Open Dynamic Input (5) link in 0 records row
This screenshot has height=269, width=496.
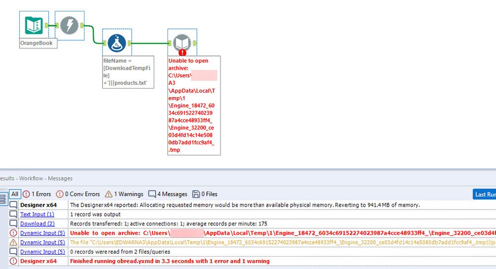coord(42,252)
